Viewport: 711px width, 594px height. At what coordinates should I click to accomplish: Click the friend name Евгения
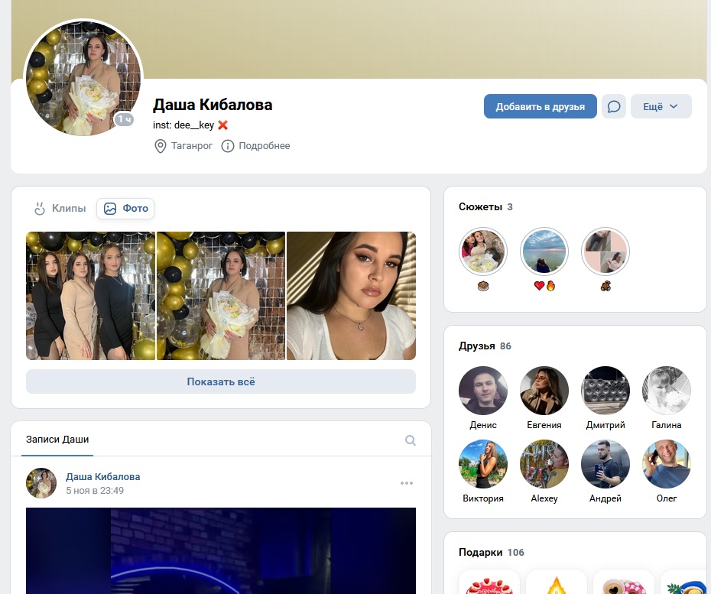[x=544, y=425]
